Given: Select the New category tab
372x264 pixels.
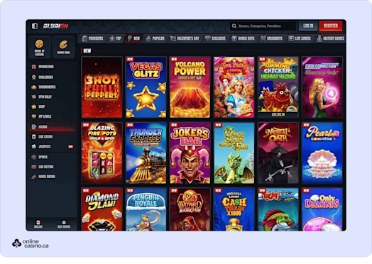Looking at the screenshot, I should point(133,38).
